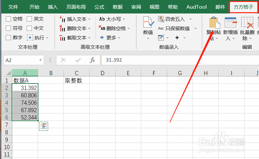The height and width of the screenshot is (159, 259).
Task: Expand the 大小写 dropdown arrow
Action: pyautogui.click(x=124, y=19)
